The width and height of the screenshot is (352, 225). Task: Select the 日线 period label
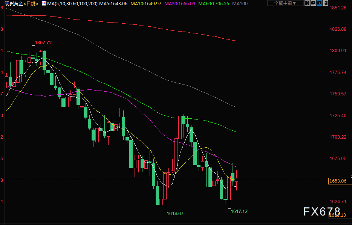pos(31,4)
